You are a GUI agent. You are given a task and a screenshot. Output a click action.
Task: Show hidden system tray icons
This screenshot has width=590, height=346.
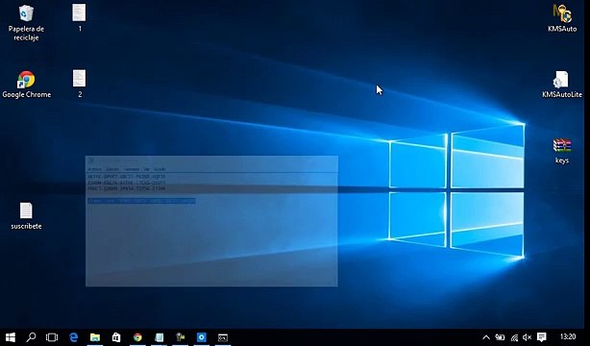click(x=486, y=337)
